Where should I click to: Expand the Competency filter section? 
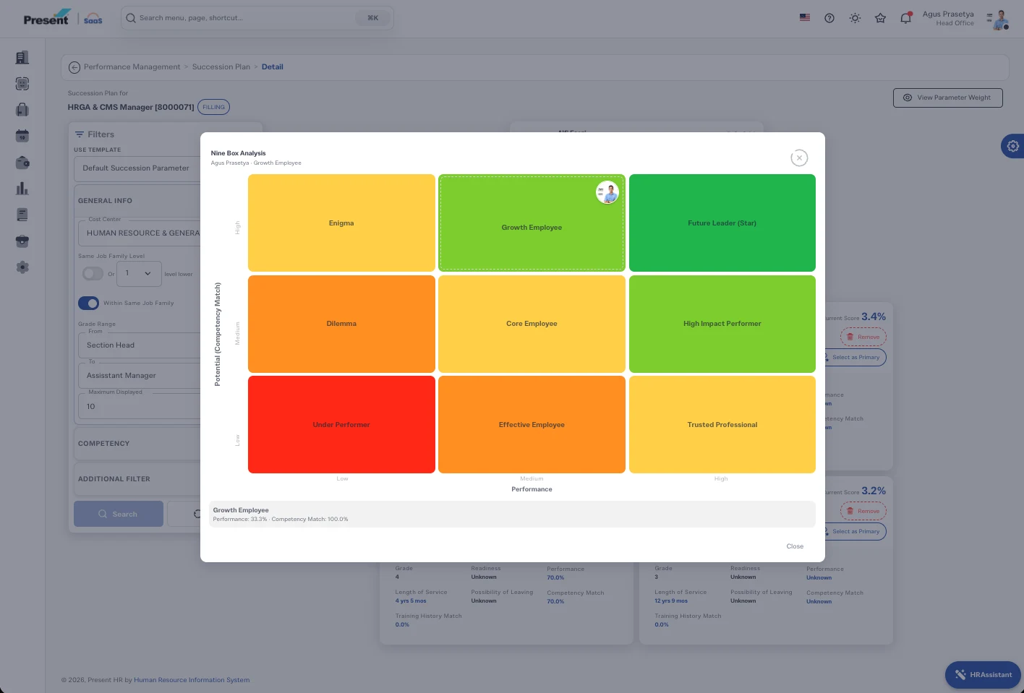tap(137, 444)
